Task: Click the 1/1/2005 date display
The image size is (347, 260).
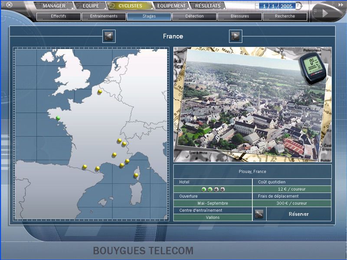Action: point(277,6)
